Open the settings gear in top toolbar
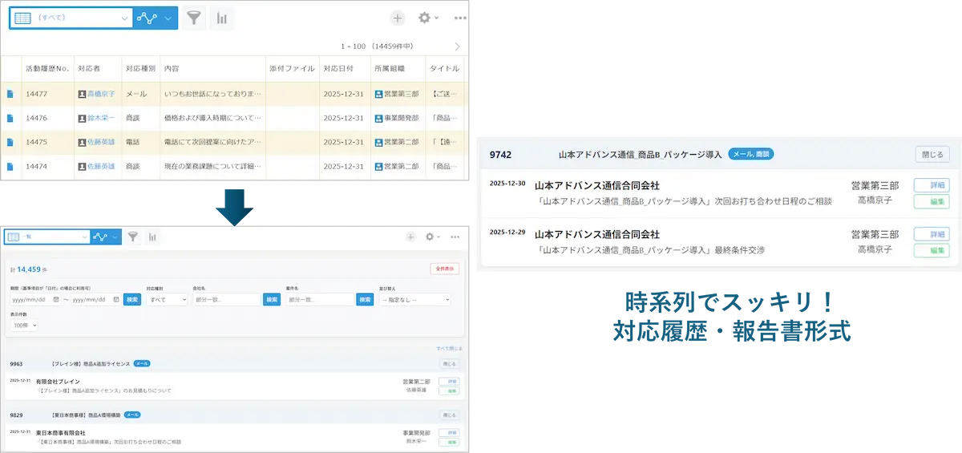962x453 pixels. click(x=426, y=18)
